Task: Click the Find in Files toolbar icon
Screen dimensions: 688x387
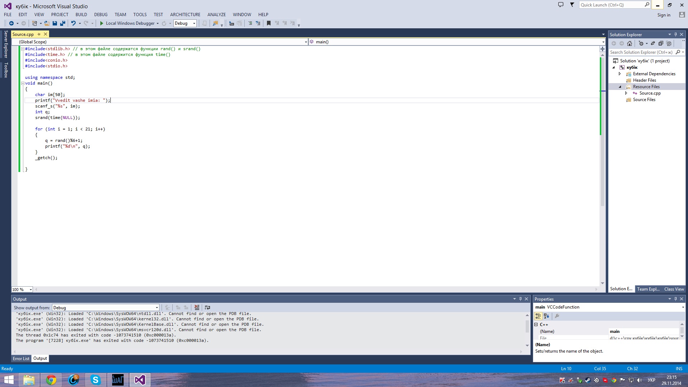Action: (215, 23)
